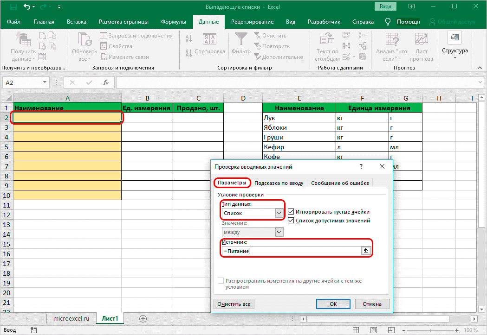Toggle 'Игнорировать пустые ячейки' checkbox

coord(291,212)
